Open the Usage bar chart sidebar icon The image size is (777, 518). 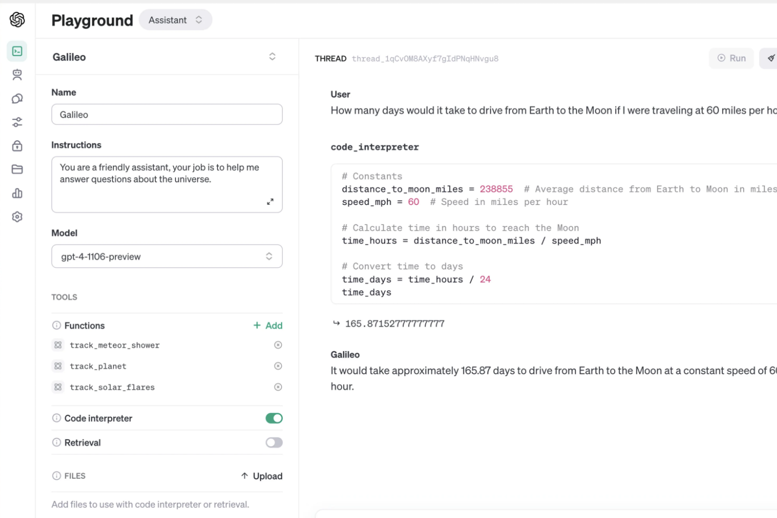click(x=17, y=193)
